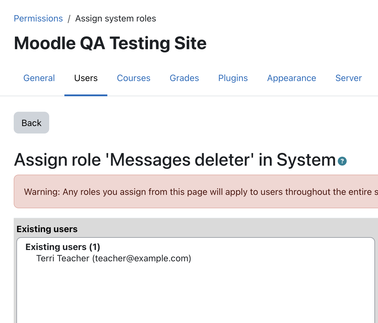Switch to the General tab
The image size is (378, 323).
tap(39, 78)
